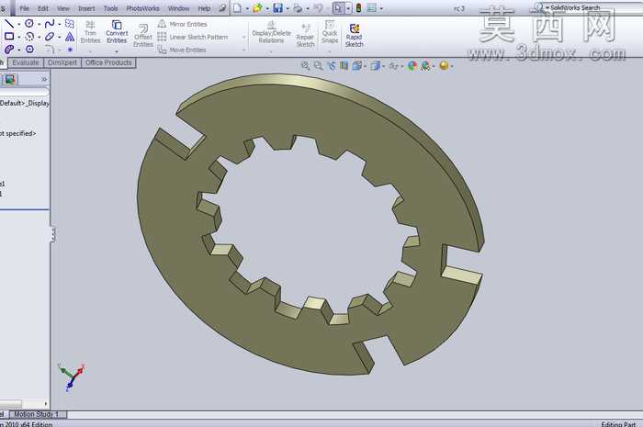The height and width of the screenshot is (427, 643).
Task: Toggle the Select cursor tool
Action: [x=338, y=7]
